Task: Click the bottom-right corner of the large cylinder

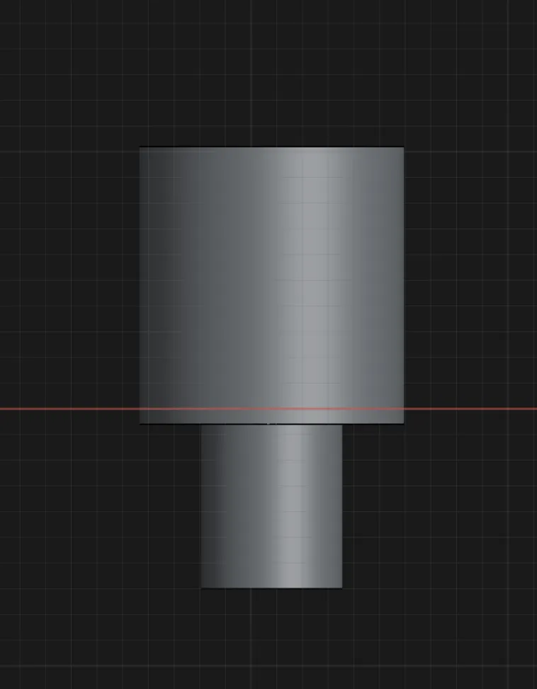Action: 402,422
